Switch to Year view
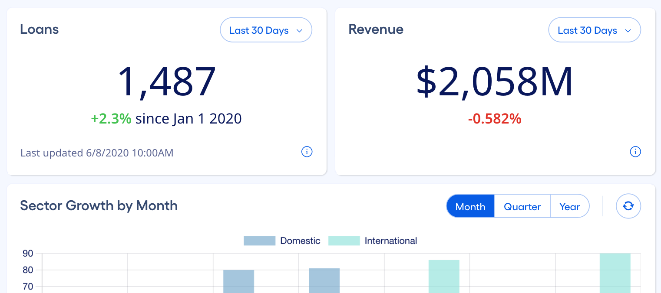The height and width of the screenshot is (293, 661). click(569, 206)
